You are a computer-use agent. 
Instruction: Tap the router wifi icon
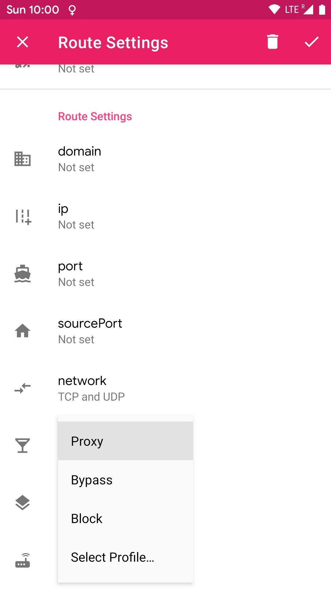coord(23,560)
